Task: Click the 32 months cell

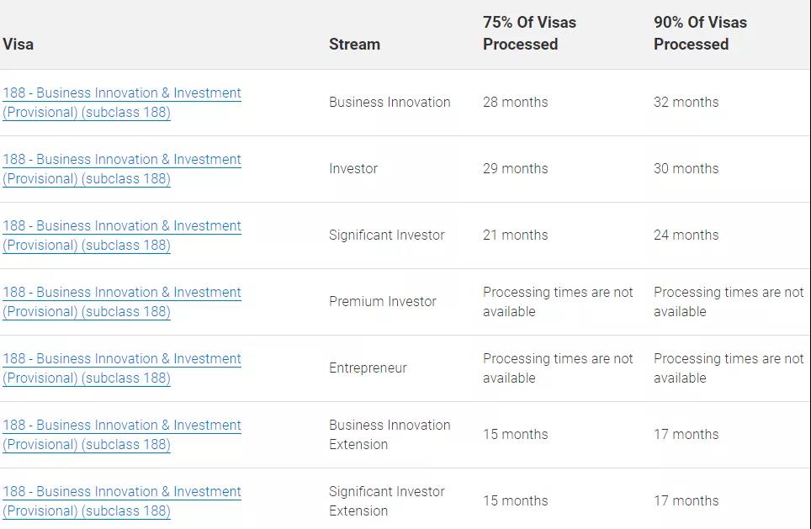Action: coord(686,102)
